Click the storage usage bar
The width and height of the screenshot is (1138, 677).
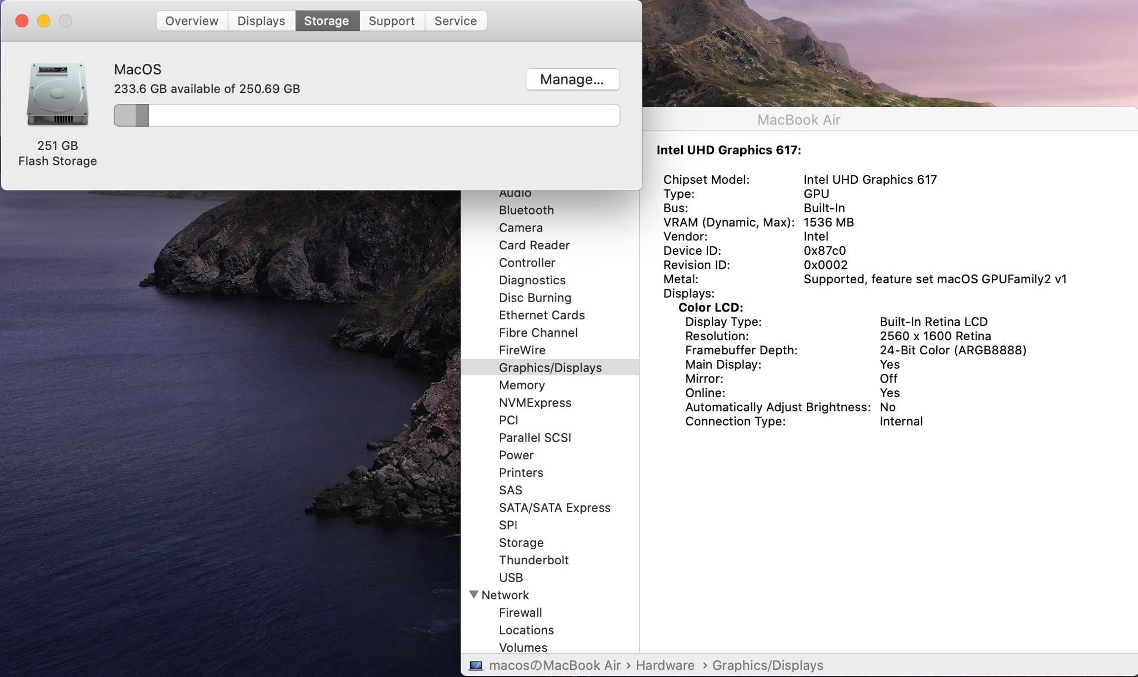[367, 116]
